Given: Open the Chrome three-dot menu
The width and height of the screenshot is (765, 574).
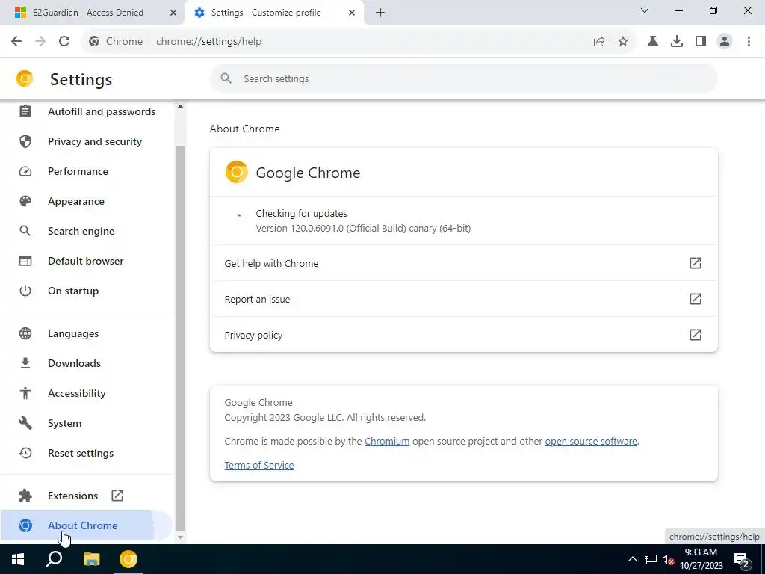Looking at the screenshot, I should coord(749,42).
